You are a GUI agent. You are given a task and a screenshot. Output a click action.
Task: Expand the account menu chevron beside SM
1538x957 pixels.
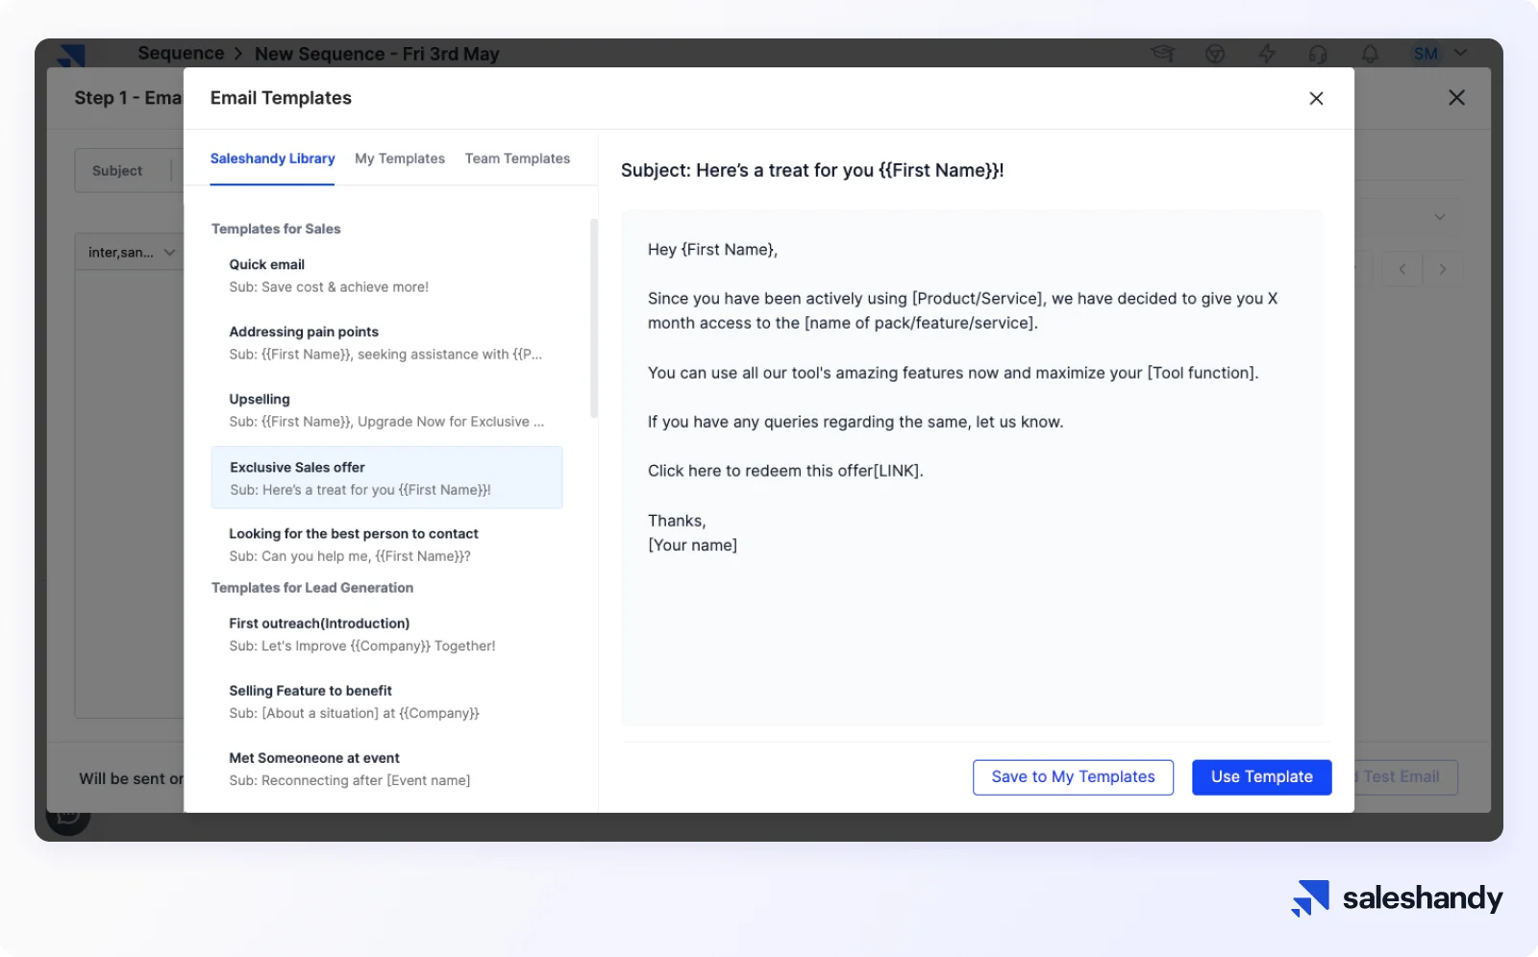point(1461,54)
